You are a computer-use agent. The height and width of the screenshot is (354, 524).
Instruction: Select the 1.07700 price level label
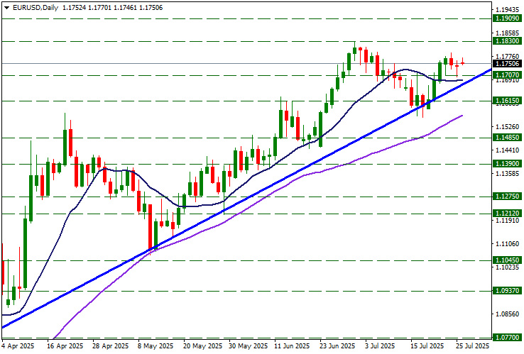507,338
